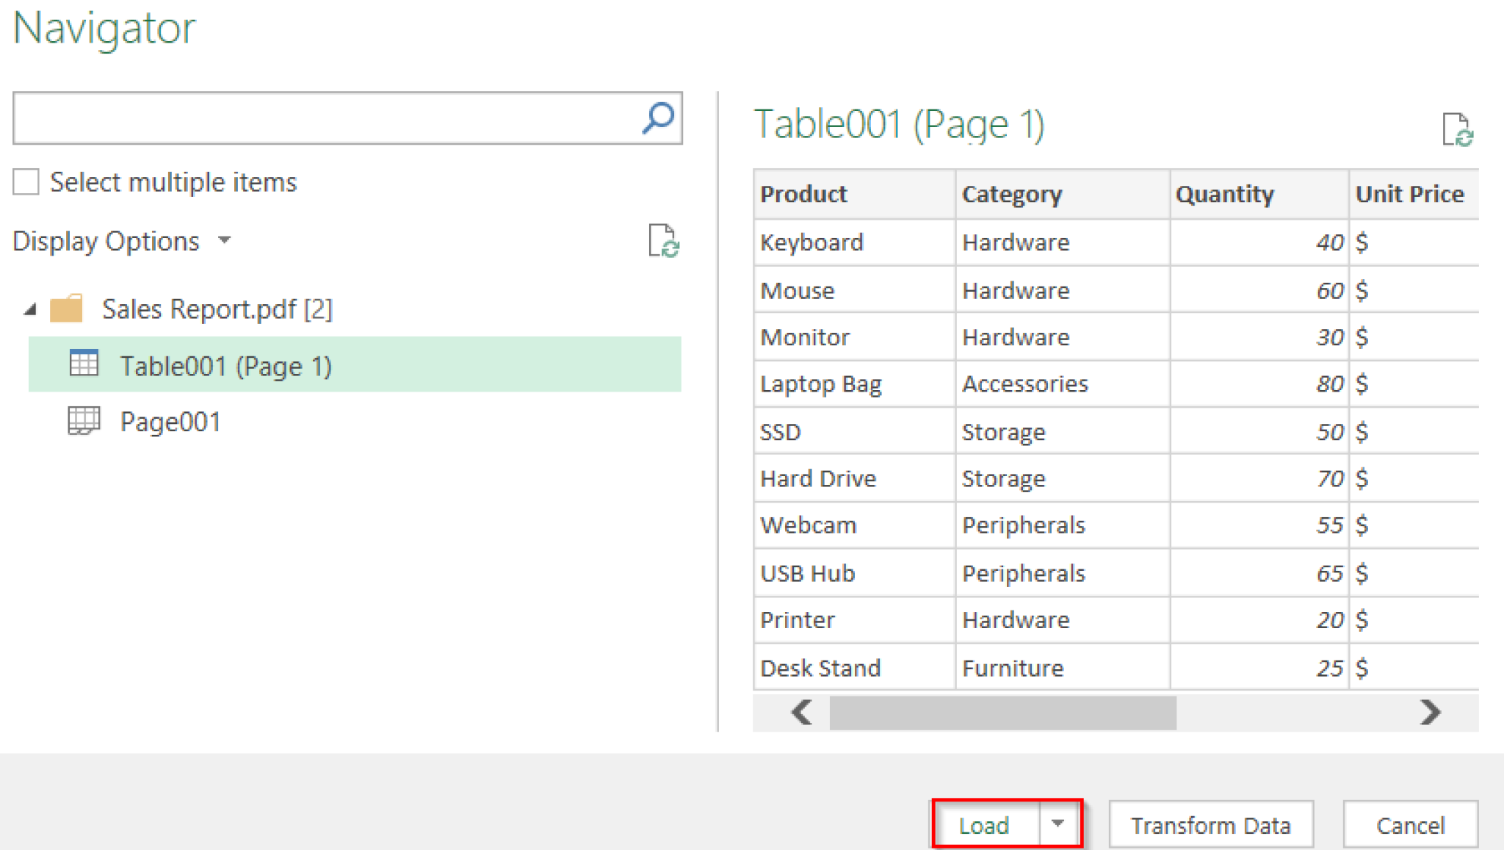Click the Load button
Viewport: 1504px width, 850px height.
[x=984, y=824]
